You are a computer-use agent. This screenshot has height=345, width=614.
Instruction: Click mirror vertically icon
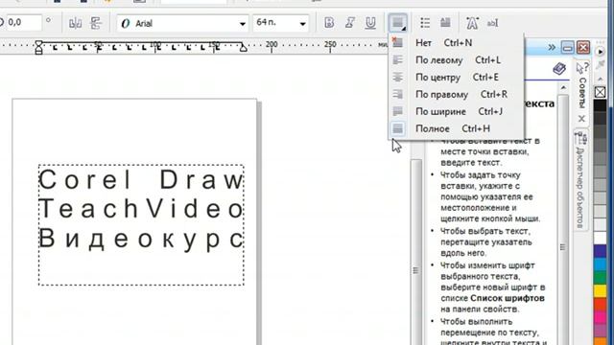96,23
